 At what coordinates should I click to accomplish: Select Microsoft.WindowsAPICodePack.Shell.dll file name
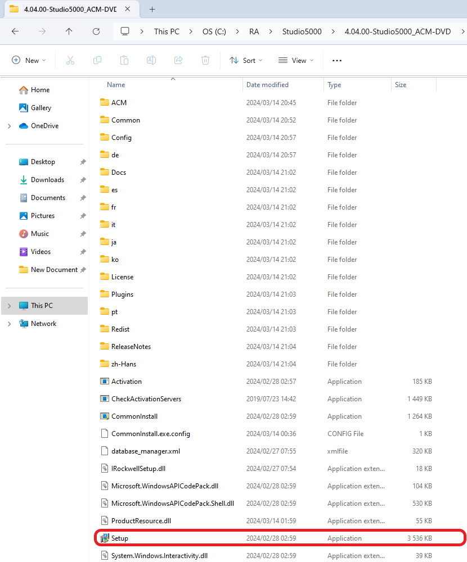tap(173, 503)
